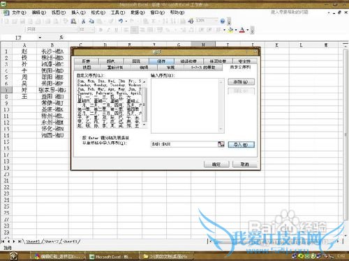The height and width of the screenshot is (261, 349).
Task: Click the 导入 button
Action: (241, 145)
